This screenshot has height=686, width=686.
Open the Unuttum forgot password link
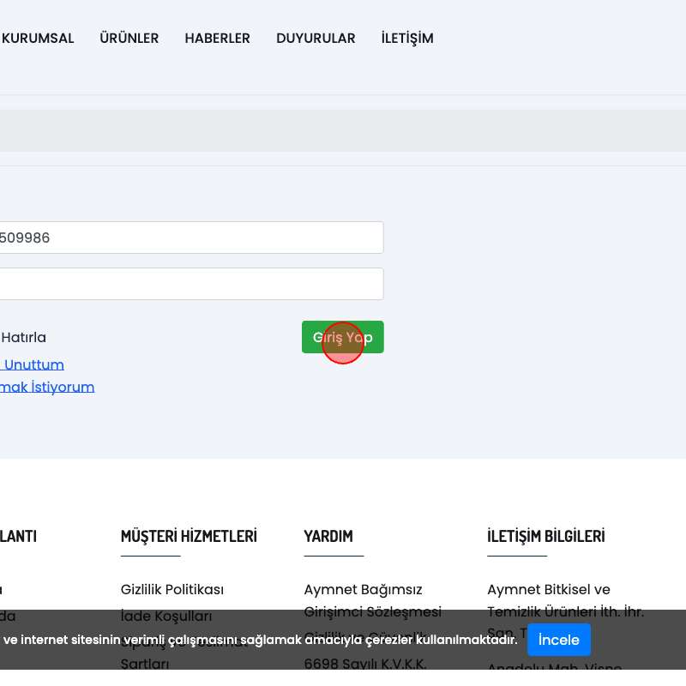(x=33, y=364)
